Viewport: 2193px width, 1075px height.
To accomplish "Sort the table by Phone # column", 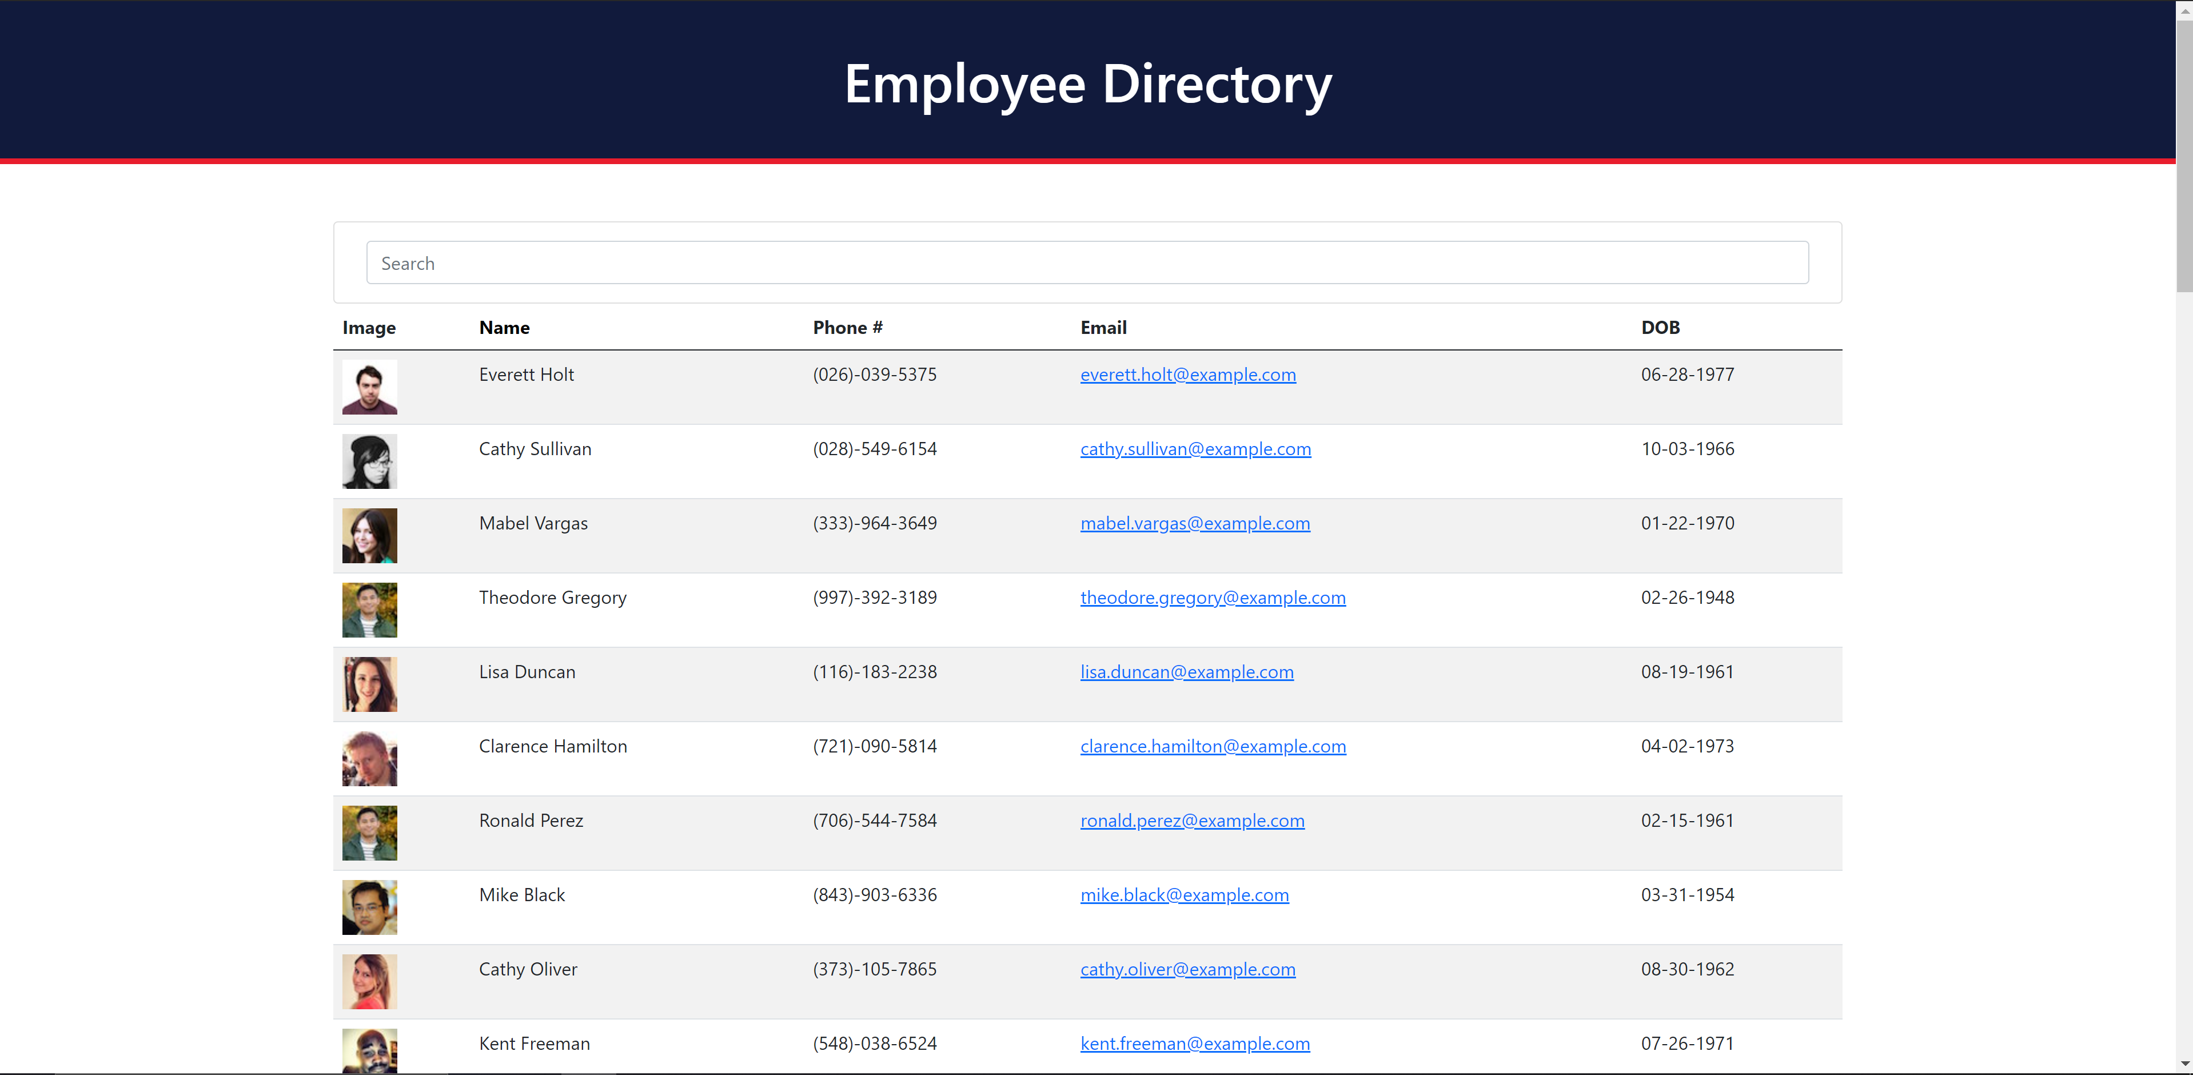I will [x=847, y=327].
